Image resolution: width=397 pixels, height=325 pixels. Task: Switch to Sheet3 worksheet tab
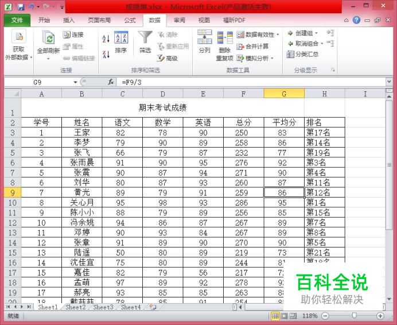point(103,307)
